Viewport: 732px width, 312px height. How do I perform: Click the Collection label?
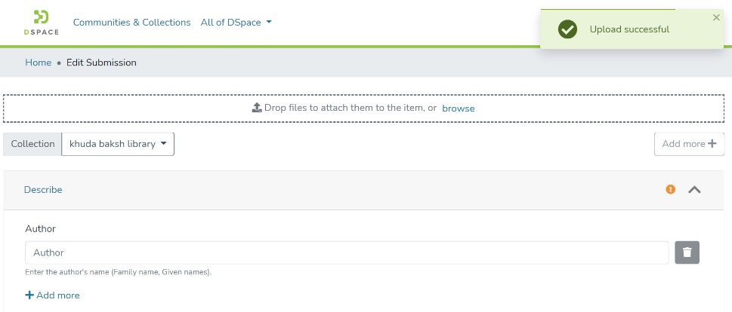click(32, 144)
